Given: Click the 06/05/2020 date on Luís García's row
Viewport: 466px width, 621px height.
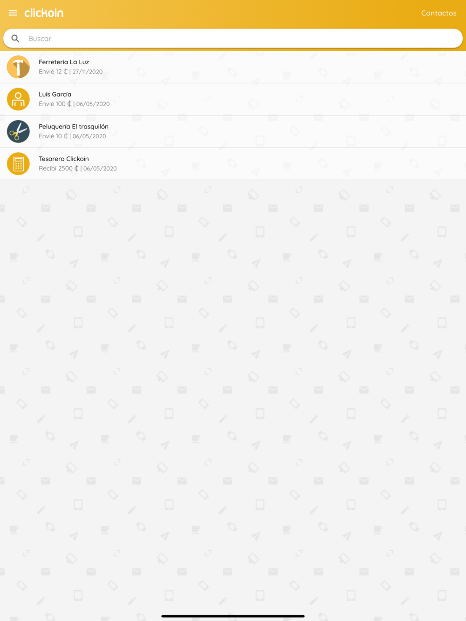Looking at the screenshot, I should tap(93, 104).
